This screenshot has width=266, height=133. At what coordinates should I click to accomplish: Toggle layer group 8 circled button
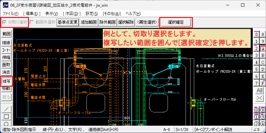click(x=263, y=110)
